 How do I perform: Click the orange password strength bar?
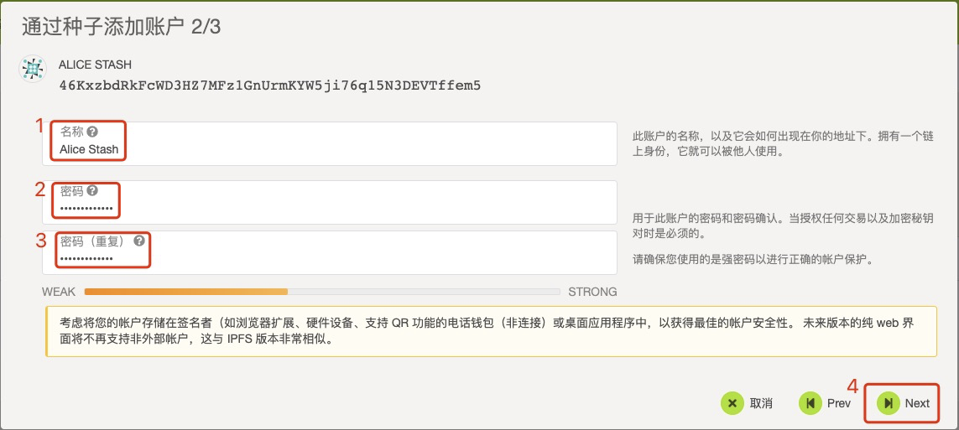pyautogui.click(x=186, y=292)
